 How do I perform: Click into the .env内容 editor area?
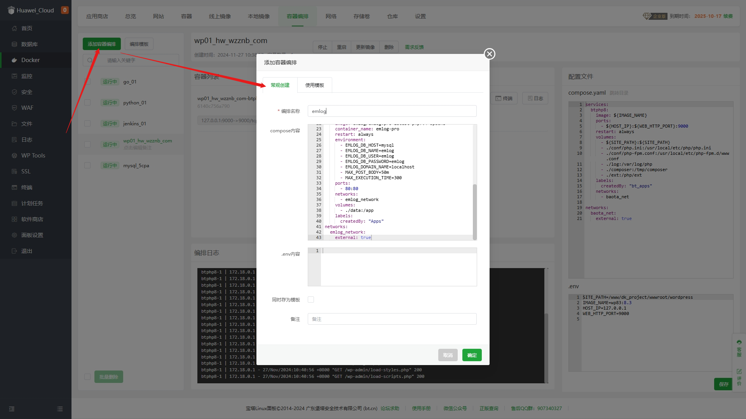click(x=392, y=267)
